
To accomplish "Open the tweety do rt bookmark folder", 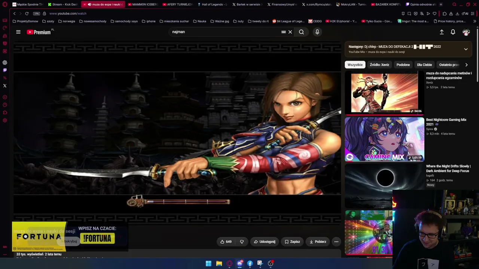I will 258,21.
